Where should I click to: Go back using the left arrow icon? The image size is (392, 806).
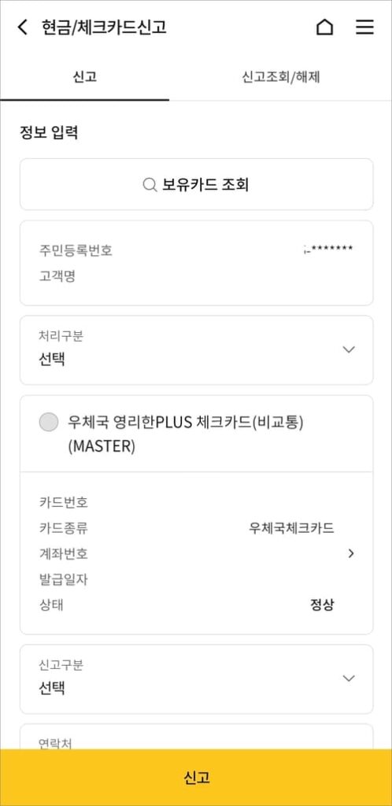[x=22, y=27]
